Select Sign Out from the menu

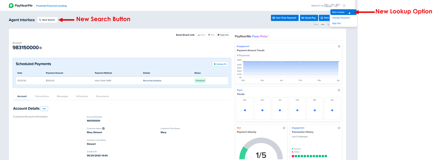pyautogui.click(x=336, y=23)
